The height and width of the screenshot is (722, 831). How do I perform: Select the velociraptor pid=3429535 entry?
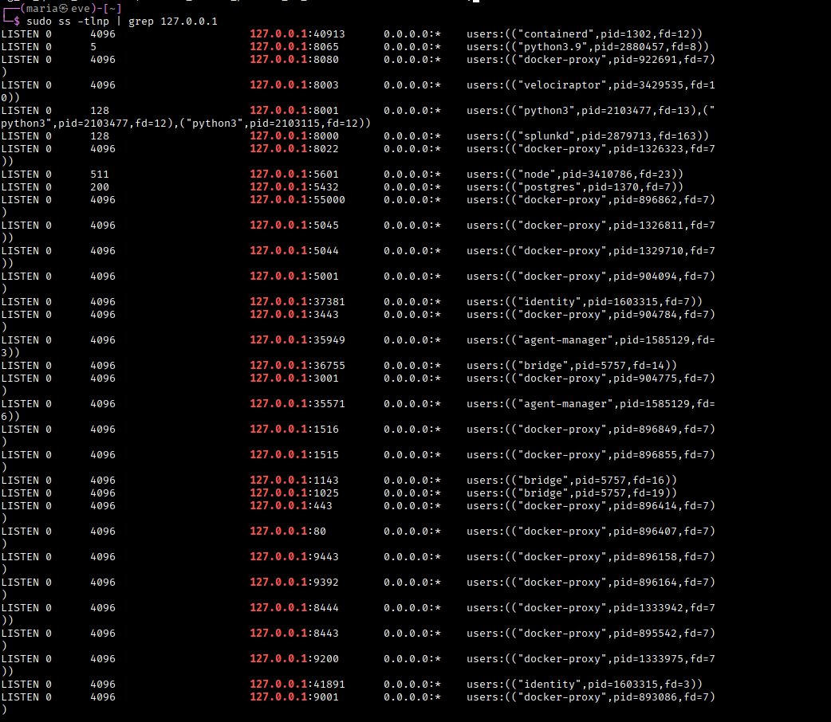tap(591, 84)
